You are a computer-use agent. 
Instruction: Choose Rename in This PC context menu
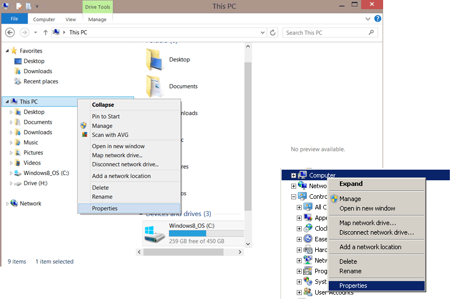click(x=102, y=197)
